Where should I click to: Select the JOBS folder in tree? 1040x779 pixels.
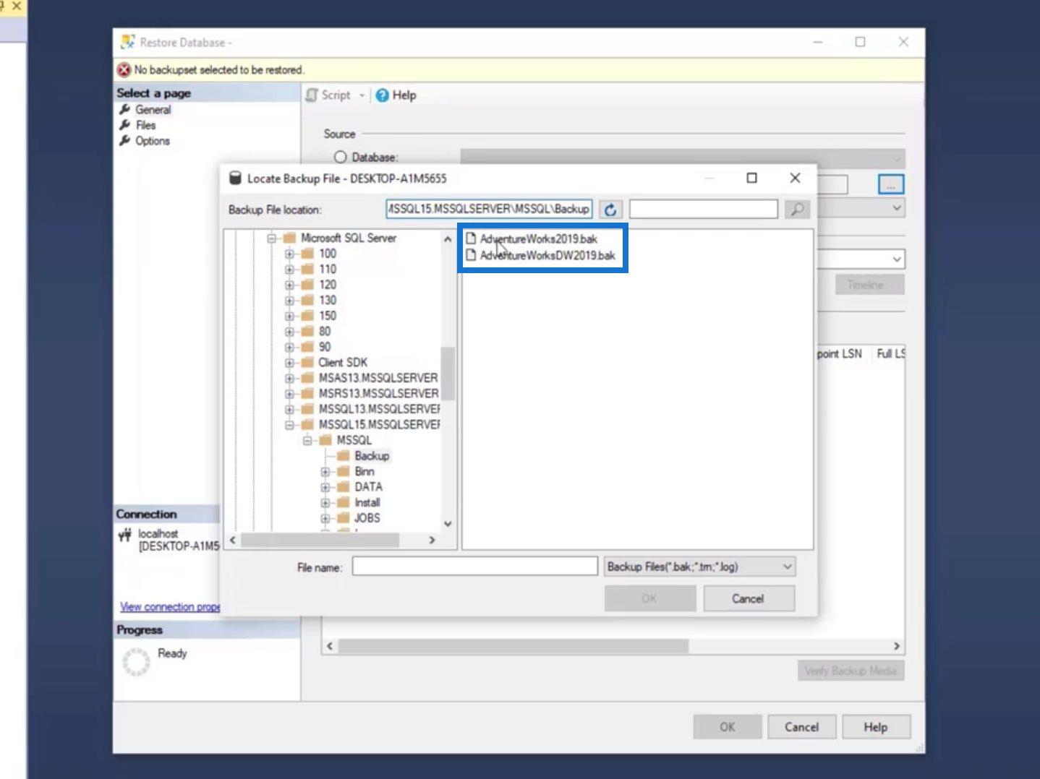click(367, 518)
